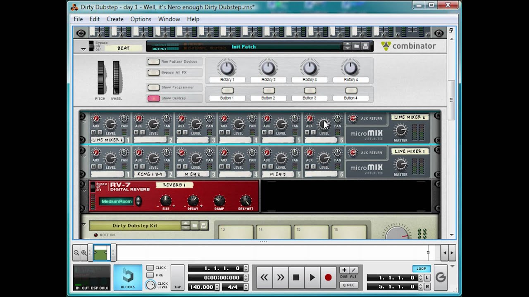Click the Rotary 1 knob
529x297 pixels.
tap(227, 68)
